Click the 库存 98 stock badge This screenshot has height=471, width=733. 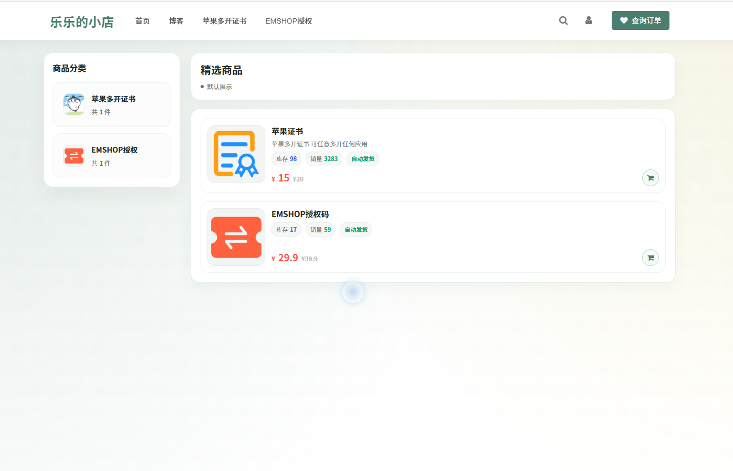[286, 158]
